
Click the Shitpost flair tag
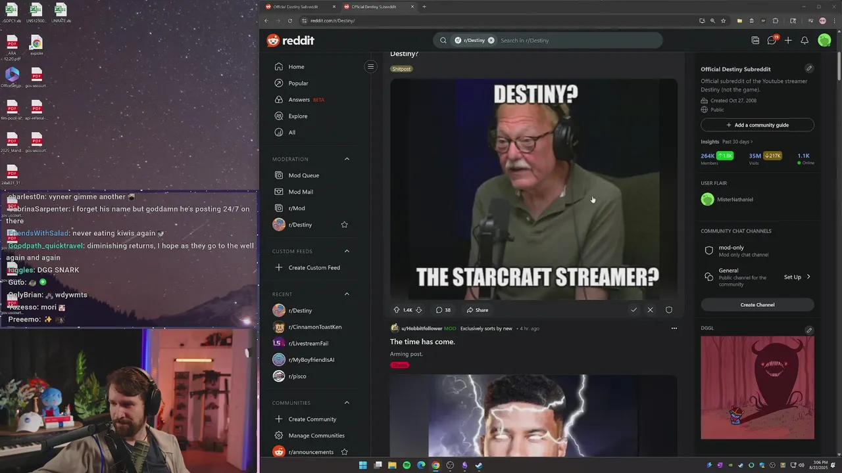[401, 69]
